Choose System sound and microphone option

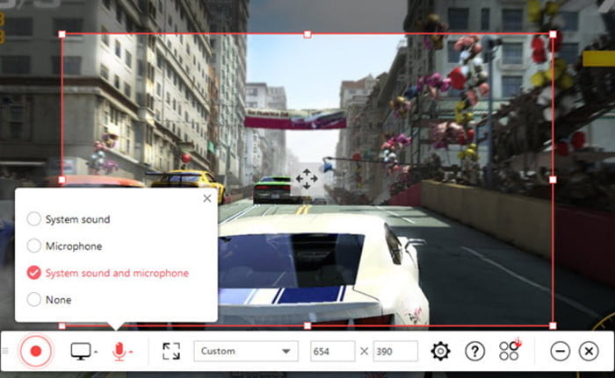34,273
